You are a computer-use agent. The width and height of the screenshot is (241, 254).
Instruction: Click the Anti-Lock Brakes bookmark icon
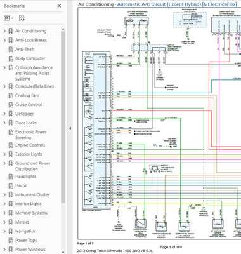pyautogui.click(x=11, y=40)
